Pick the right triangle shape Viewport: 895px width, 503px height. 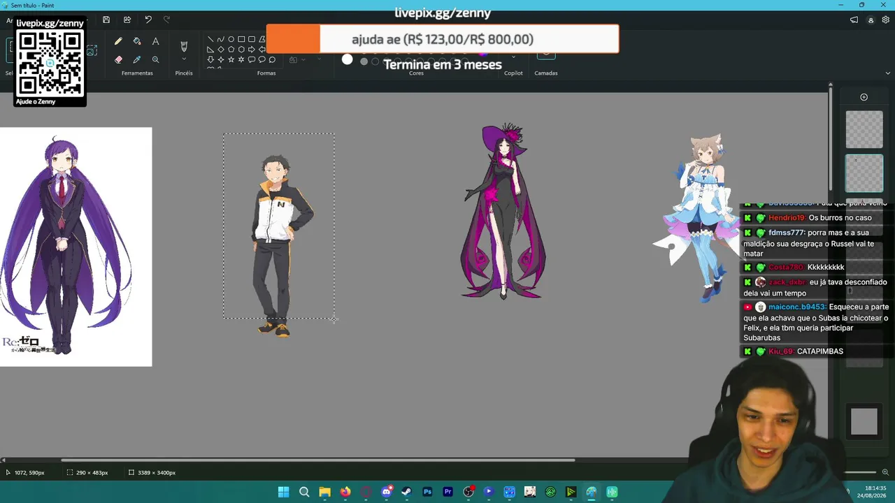point(210,50)
